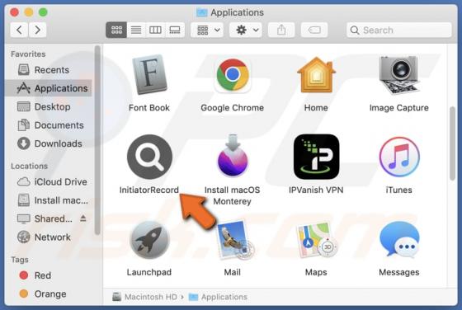This screenshot has height=310, width=462.
Task: Click the "Launchpad" label
Action: (x=149, y=272)
